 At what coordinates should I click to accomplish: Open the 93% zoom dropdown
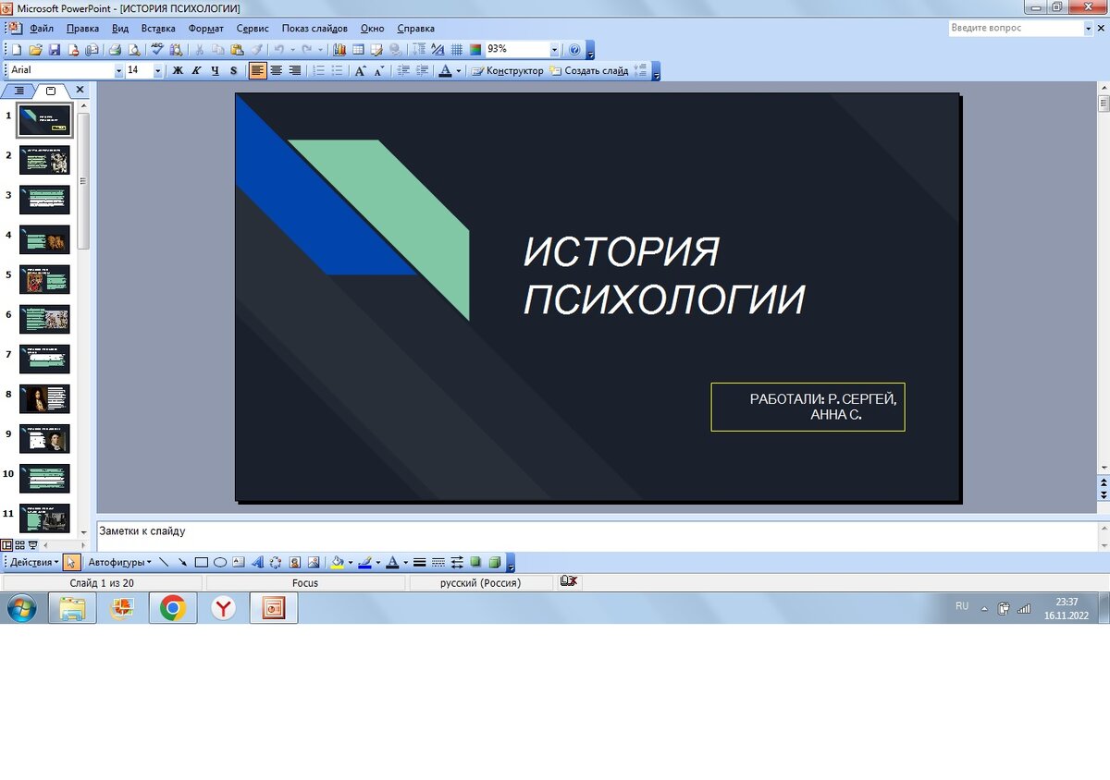[x=555, y=50]
